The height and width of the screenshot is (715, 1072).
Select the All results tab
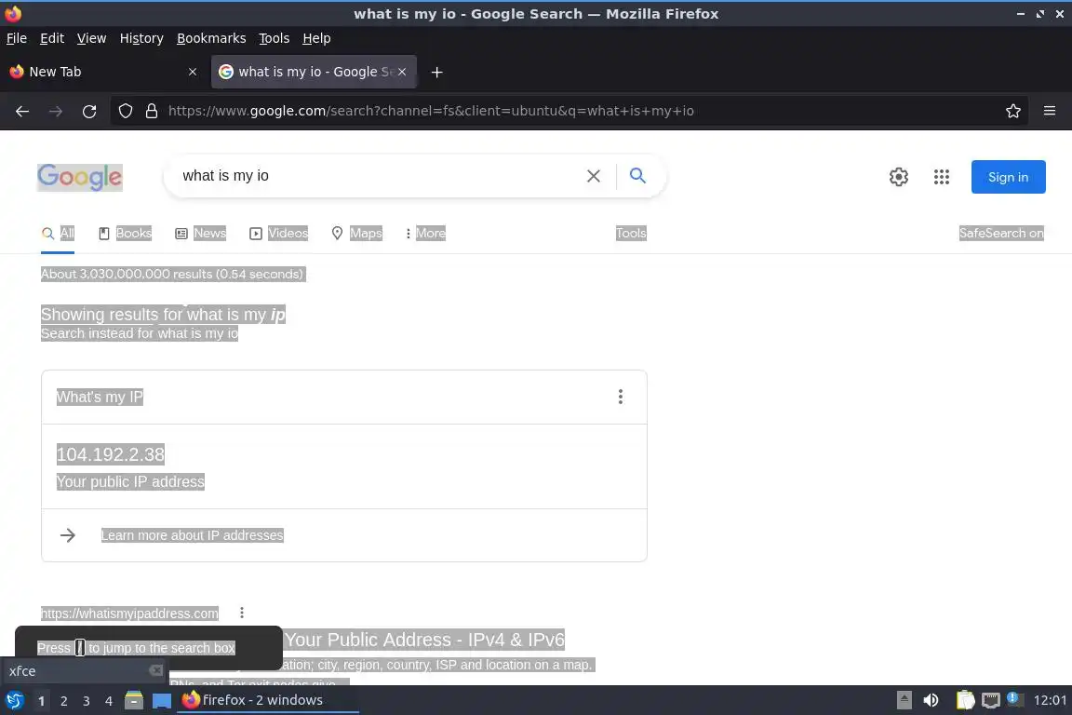point(58,234)
